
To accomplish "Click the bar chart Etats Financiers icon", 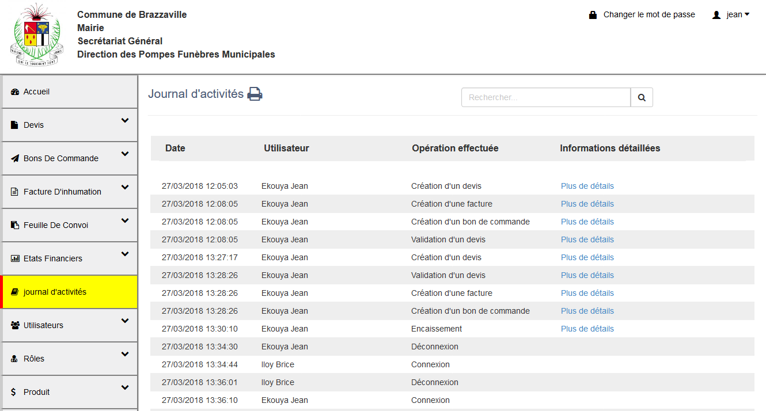I will (x=15, y=259).
